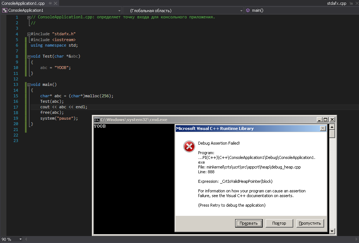This screenshot has width=359, height=243.
Task: Click the line with malloc(256)
Action: point(77,96)
